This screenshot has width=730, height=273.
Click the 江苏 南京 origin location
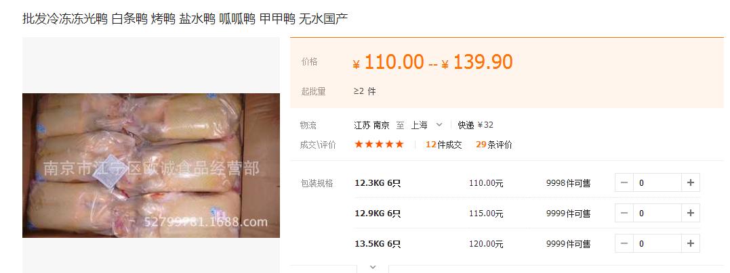click(x=371, y=125)
